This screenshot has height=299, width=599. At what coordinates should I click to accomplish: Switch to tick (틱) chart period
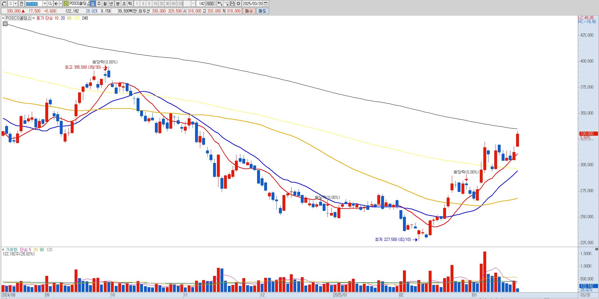(x=130, y=4)
